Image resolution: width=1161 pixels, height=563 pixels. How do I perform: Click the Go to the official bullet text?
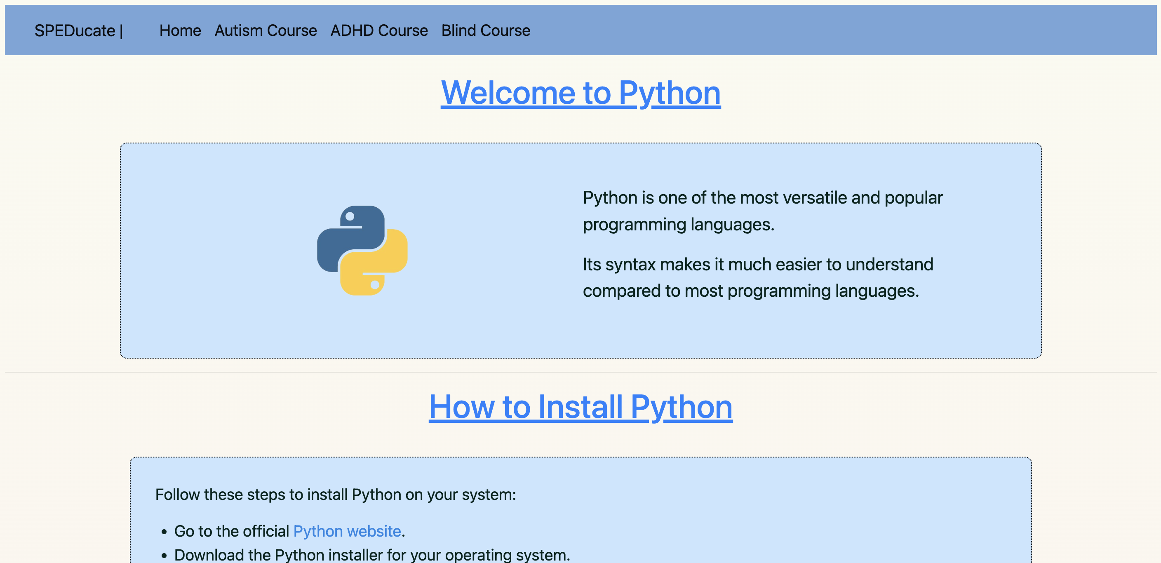coord(232,531)
